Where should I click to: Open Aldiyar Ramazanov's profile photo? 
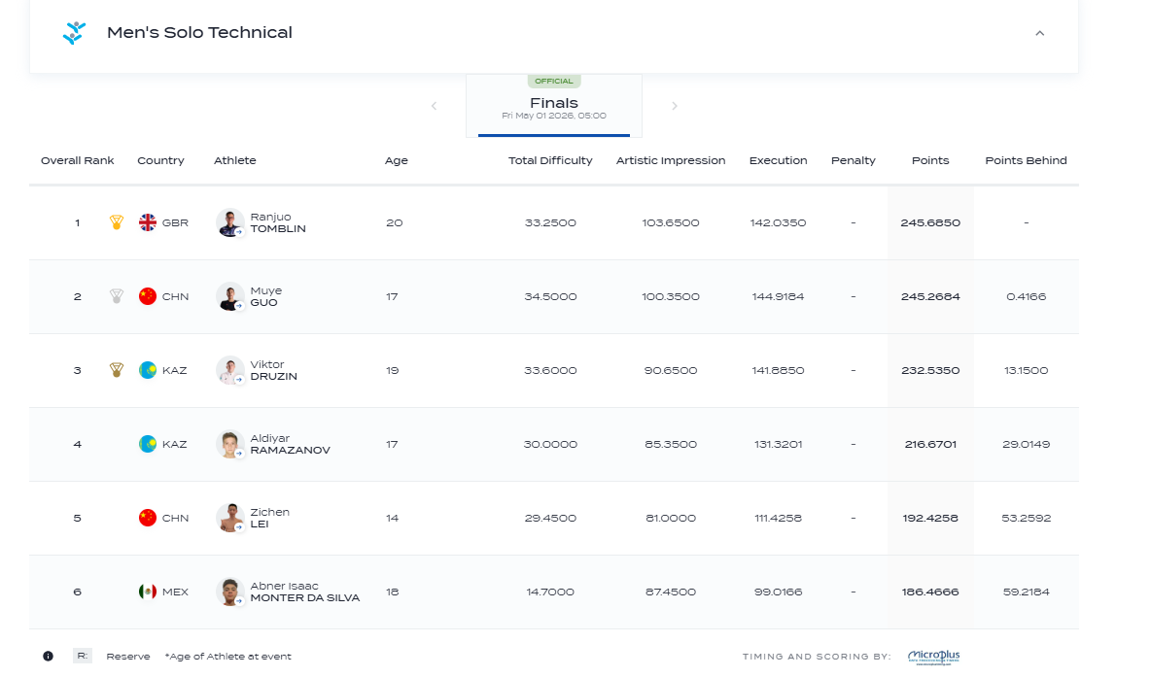coord(229,444)
